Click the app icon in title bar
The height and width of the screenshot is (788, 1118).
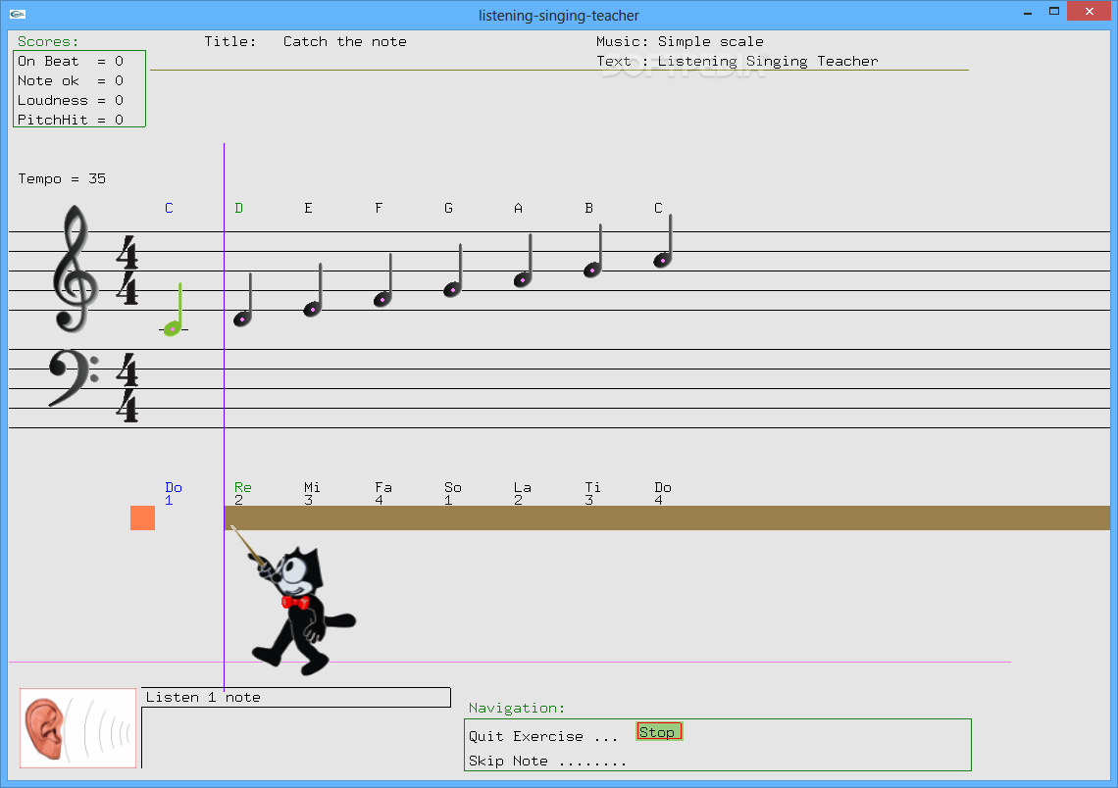point(17,14)
